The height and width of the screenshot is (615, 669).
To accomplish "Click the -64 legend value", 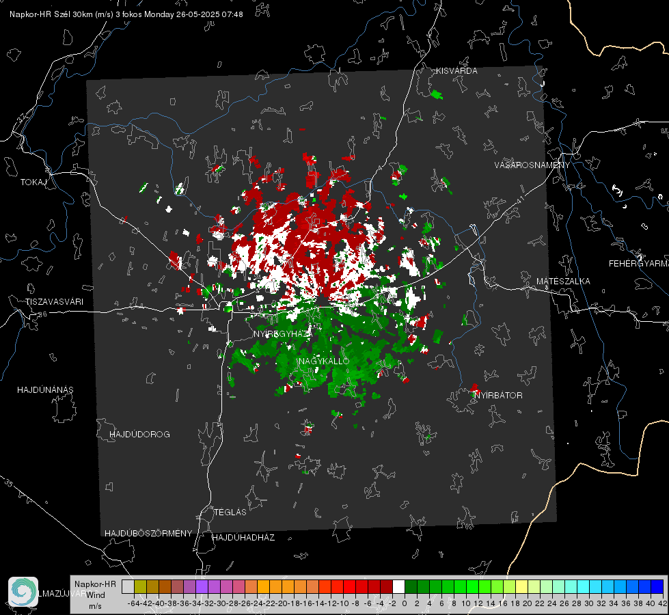I will [133, 603].
